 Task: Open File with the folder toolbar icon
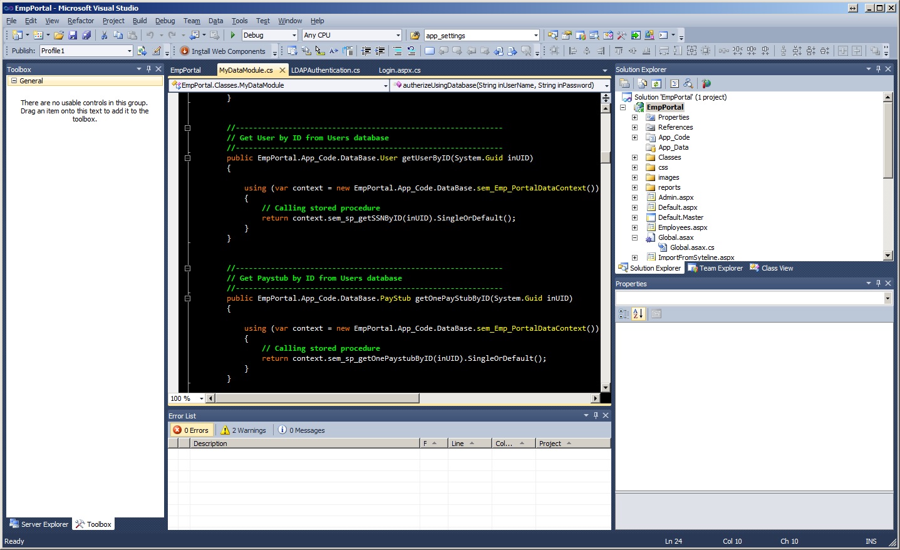pos(58,35)
